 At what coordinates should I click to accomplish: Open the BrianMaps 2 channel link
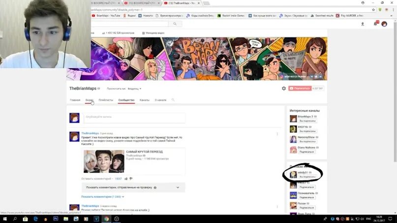click(305, 116)
